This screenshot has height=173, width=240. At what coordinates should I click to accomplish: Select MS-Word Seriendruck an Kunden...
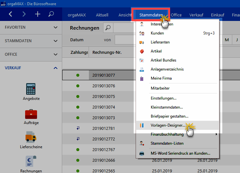pos(178,153)
